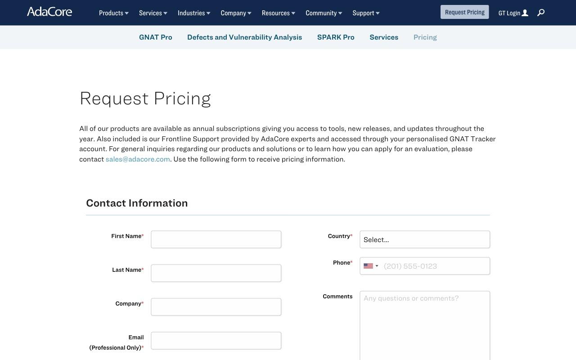
Task: Open the search magnifier icon
Action: click(x=541, y=13)
